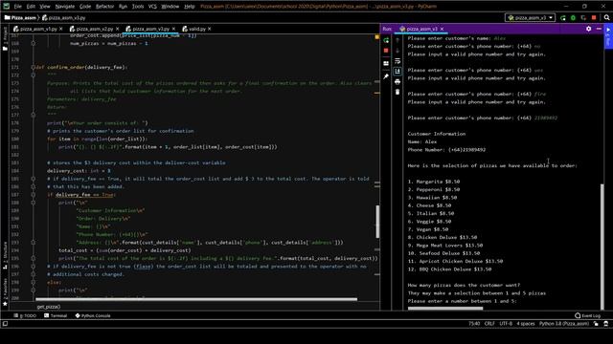The width and height of the screenshot is (613, 344).
Task: Change UTF-8 file encoding in status bar
Action: point(506,324)
